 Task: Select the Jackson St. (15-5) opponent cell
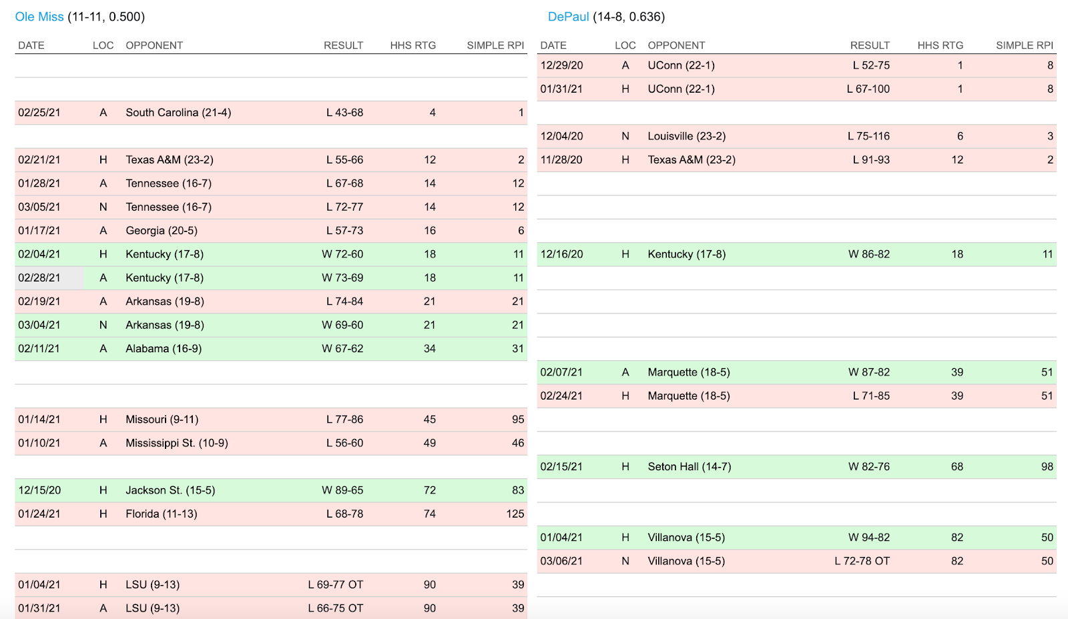point(170,490)
